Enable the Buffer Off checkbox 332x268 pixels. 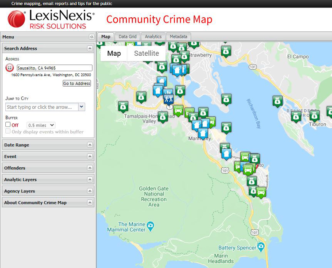8,124
